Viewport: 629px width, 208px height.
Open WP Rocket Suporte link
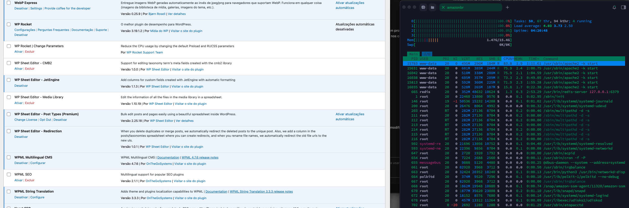[x=101, y=30]
